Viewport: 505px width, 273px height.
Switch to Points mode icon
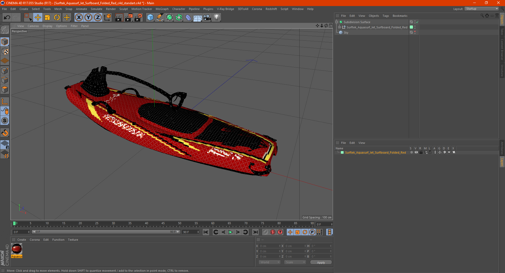click(5, 71)
